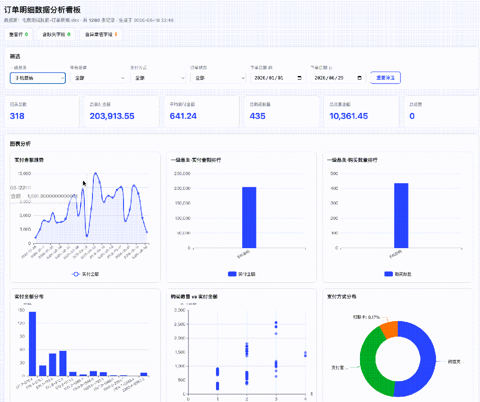The image size is (480, 402).
Task: Expand the 平台渠道 filter dropdown
Action: click(98, 78)
